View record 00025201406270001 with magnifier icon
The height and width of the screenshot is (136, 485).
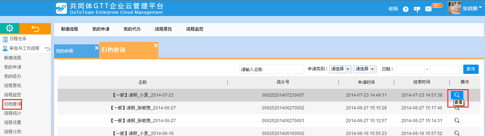(457, 121)
